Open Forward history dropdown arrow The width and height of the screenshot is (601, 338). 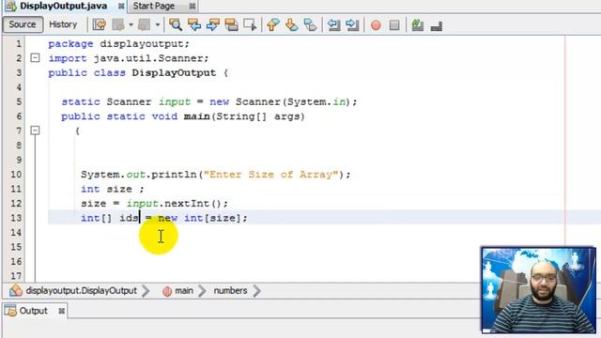157,25
